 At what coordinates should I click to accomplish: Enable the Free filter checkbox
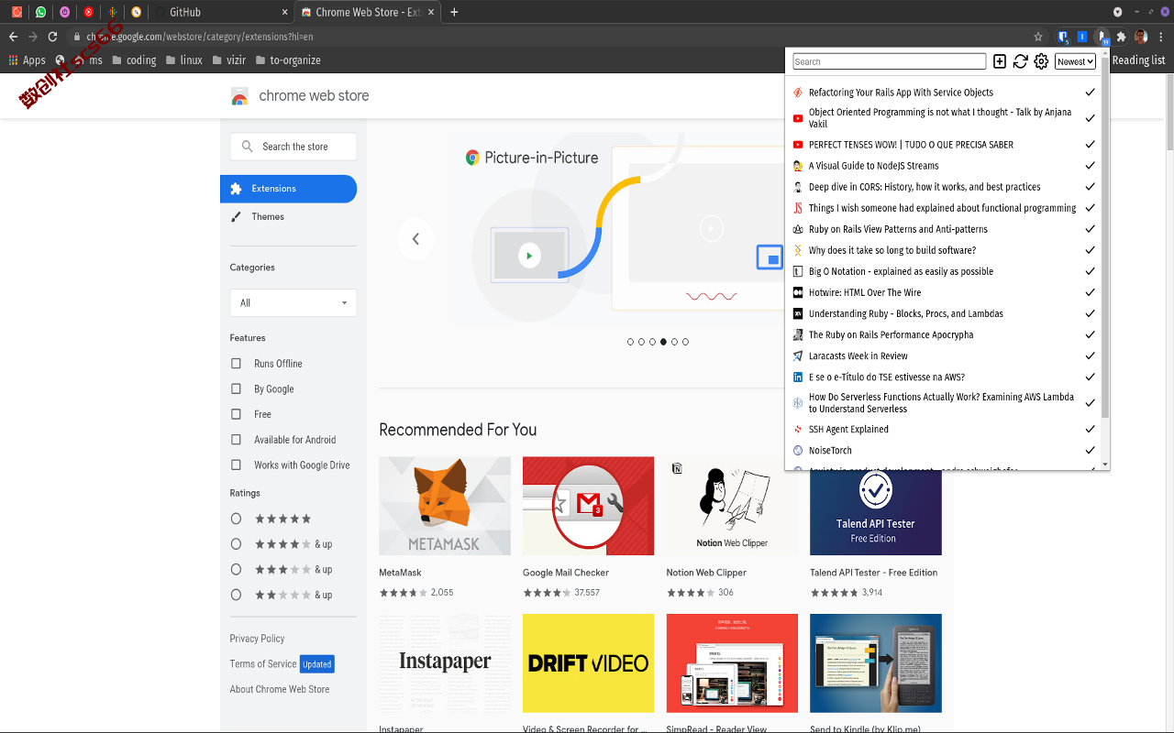pos(236,414)
